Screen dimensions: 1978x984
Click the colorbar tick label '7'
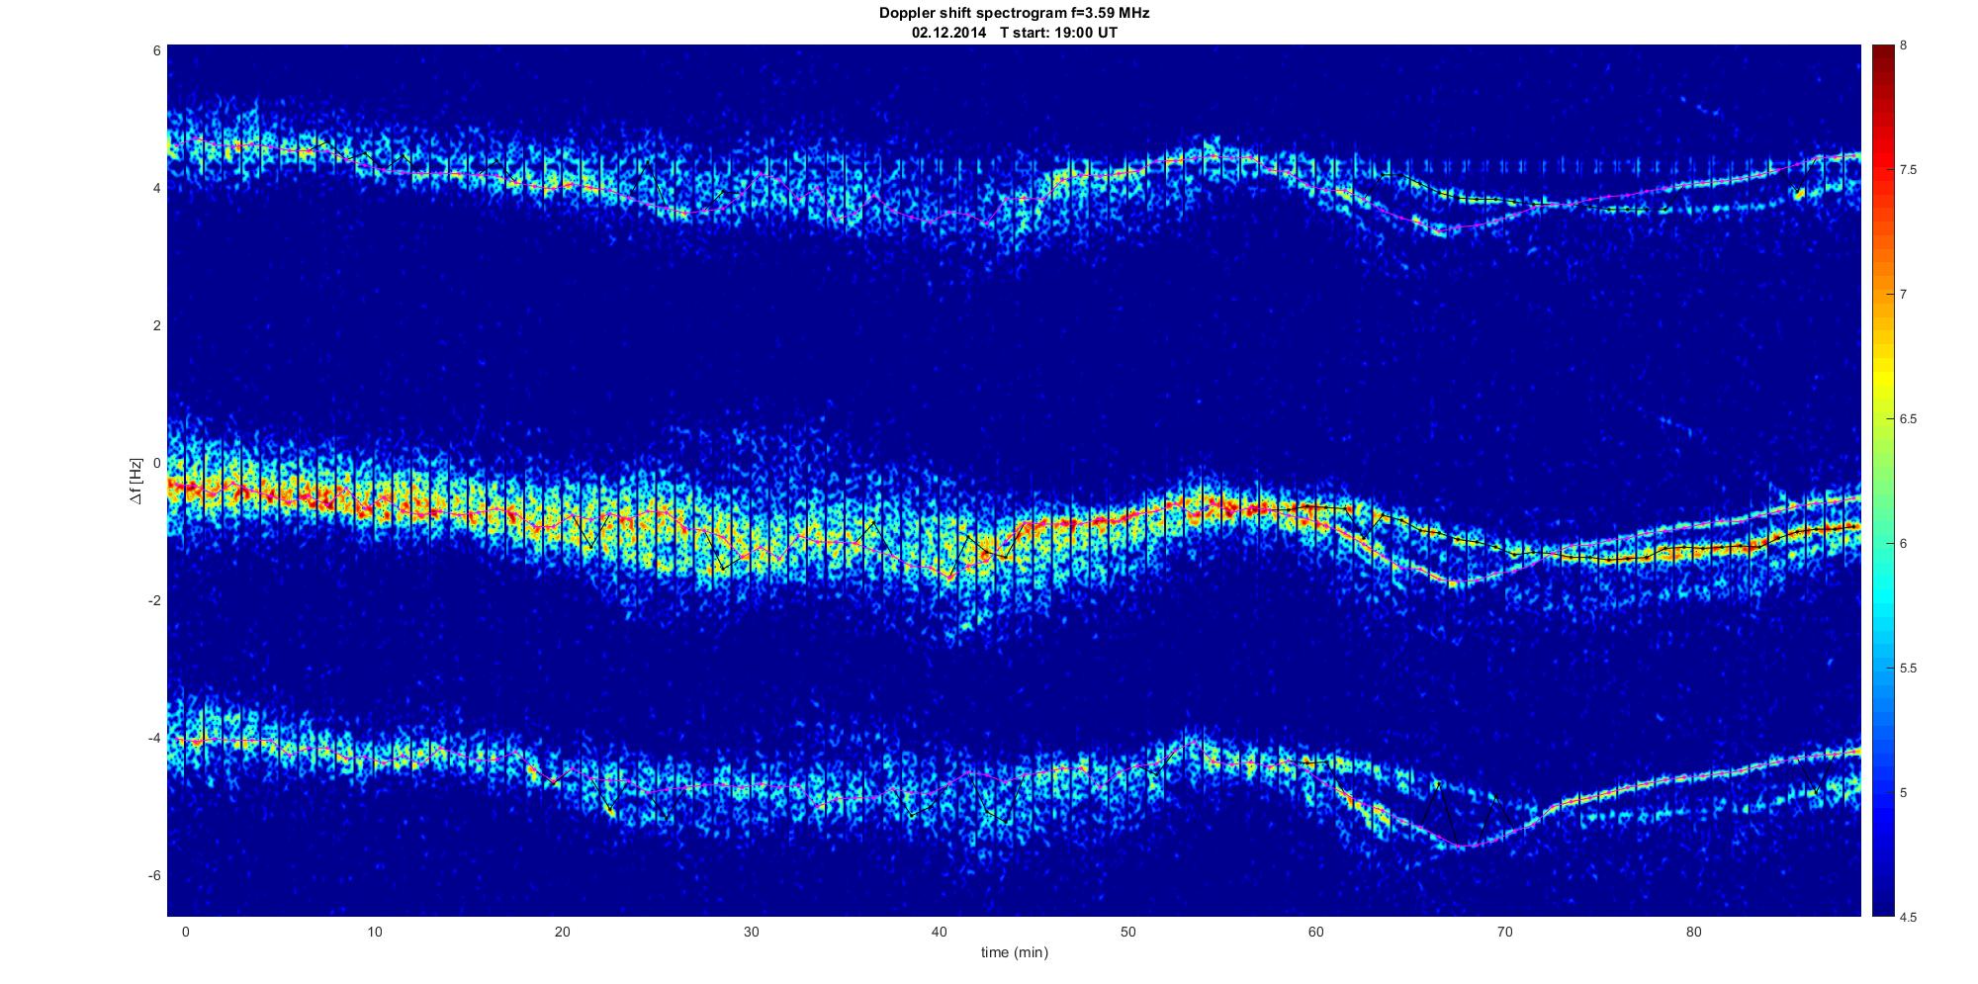pyautogui.click(x=1903, y=295)
